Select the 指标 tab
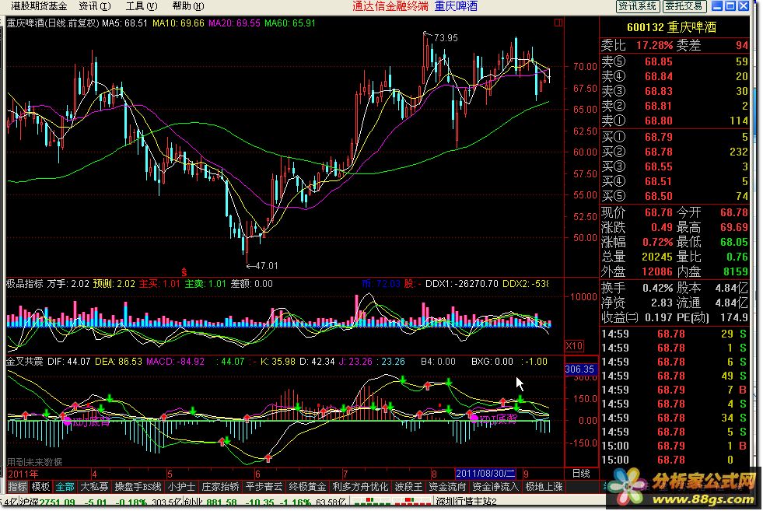Image resolution: width=763 pixels, height=511 pixels. click(18, 487)
